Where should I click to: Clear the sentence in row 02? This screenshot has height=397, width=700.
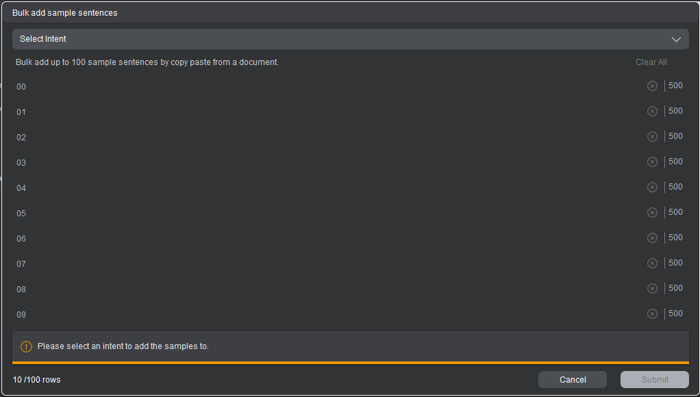click(652, 137)
